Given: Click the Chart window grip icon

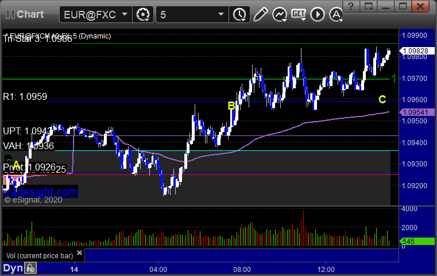Looking at the screenshot, I should (10, 14).
